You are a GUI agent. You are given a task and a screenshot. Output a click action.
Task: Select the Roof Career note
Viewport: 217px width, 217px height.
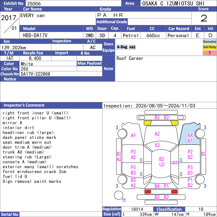[130, 58]
